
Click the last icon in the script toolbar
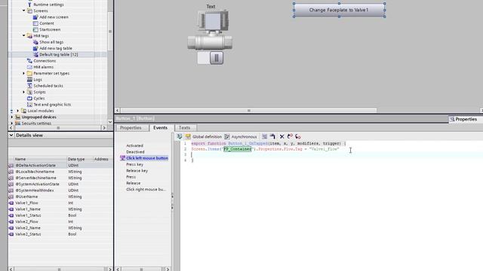298,136
